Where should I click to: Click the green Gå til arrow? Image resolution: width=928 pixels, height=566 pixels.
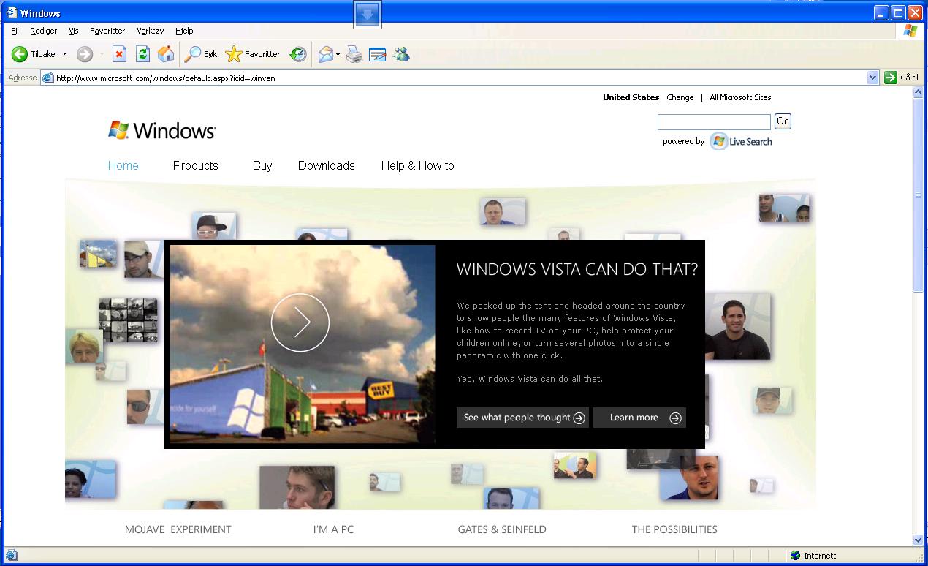(x=890, y=78)
